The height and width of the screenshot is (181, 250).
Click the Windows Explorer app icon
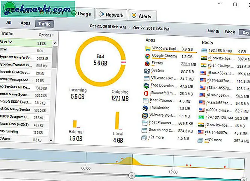(x=147, y=49)
